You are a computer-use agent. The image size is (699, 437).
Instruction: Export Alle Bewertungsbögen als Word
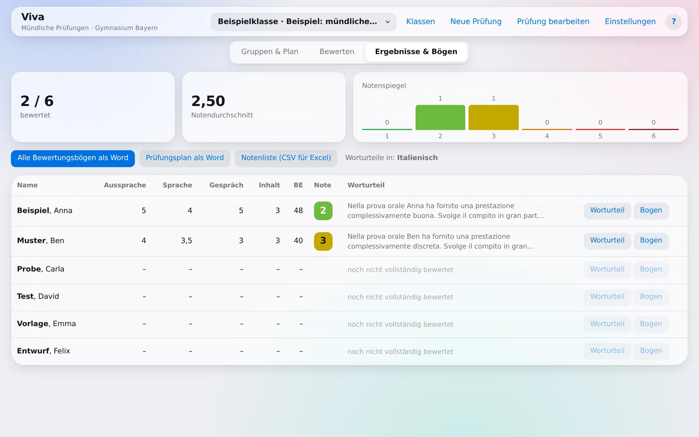point(73,158)
